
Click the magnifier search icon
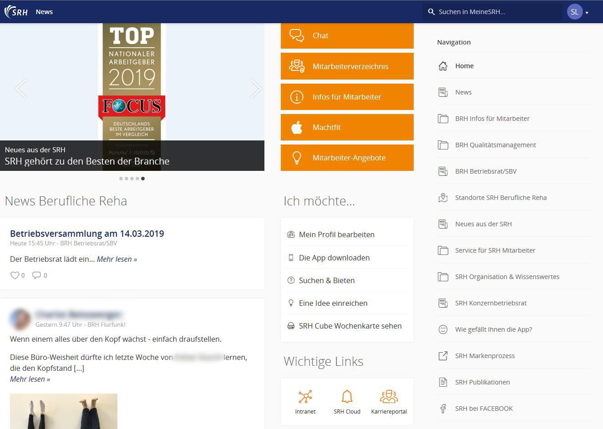pos(431,12)
